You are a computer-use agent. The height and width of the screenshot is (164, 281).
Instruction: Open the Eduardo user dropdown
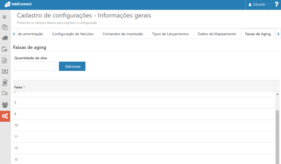pyautogui.click(x=258, y=4)
